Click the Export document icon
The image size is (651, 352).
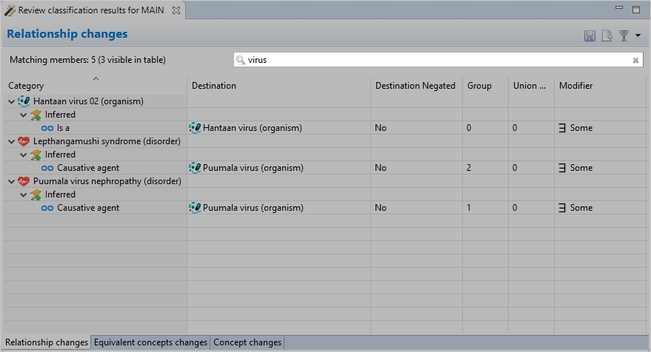(x=607, y=35)
